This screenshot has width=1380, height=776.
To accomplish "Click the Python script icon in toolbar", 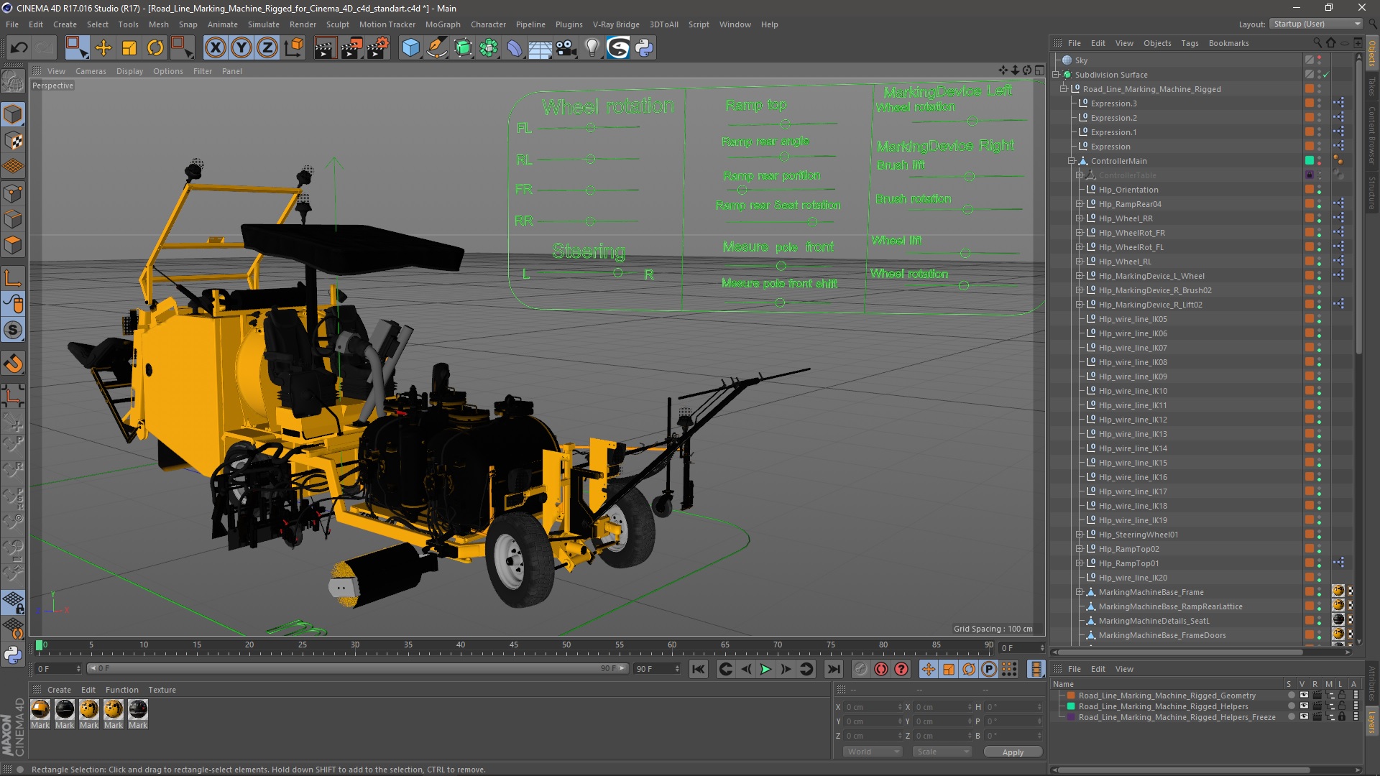I will coord(644,48).
